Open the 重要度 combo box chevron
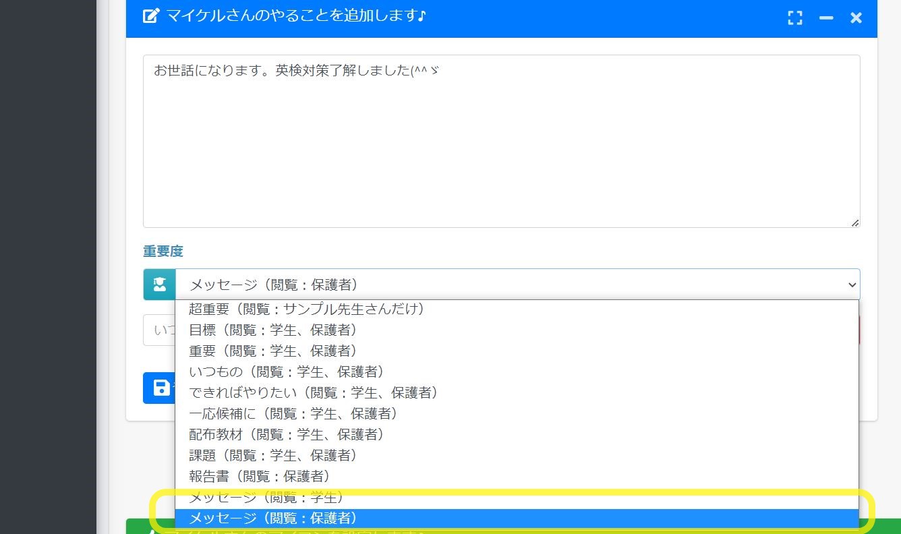Screen dimensions: 901x534 coord(851,285)
